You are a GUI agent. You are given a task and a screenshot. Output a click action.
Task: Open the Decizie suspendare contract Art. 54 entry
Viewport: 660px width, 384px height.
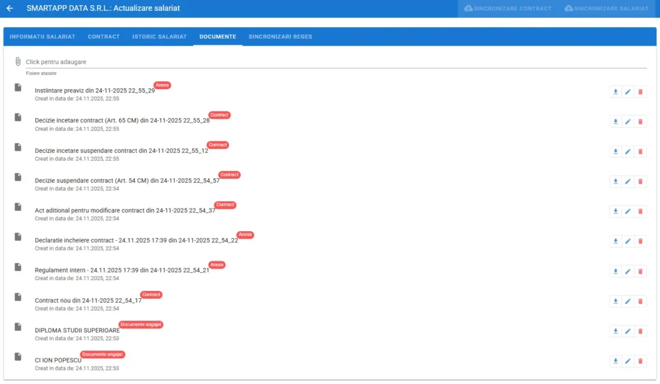[127, 181]
